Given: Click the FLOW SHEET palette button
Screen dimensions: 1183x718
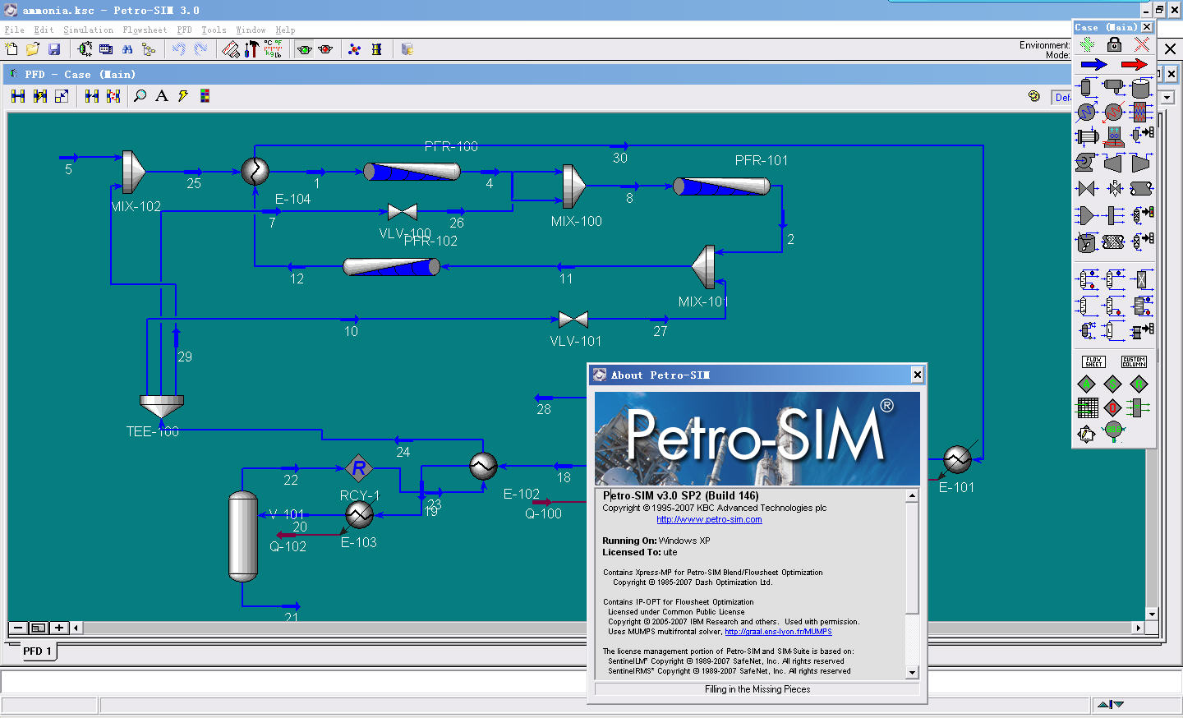Looking at the screenshot, I should (1093, 362).
